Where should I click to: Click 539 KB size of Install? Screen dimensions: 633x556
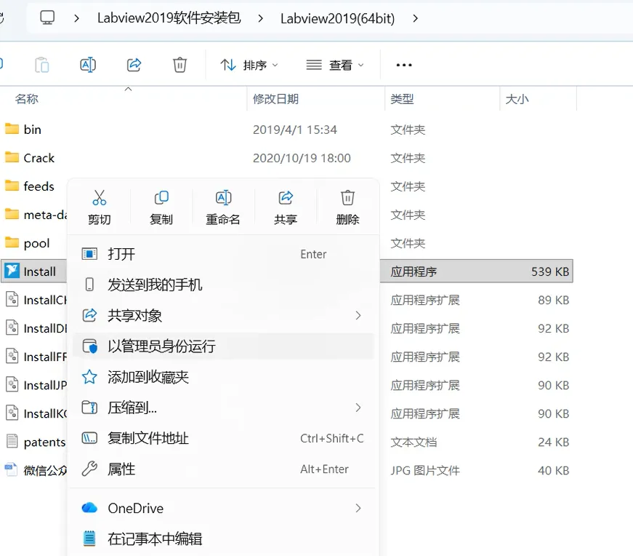550,271
